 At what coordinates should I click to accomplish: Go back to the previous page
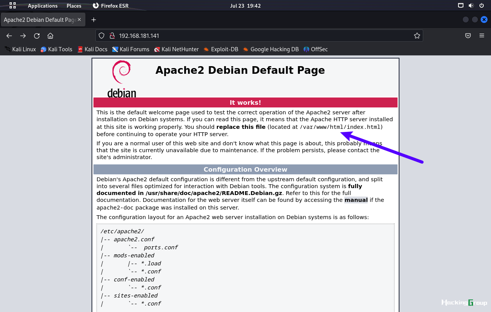tap(9, 36)
